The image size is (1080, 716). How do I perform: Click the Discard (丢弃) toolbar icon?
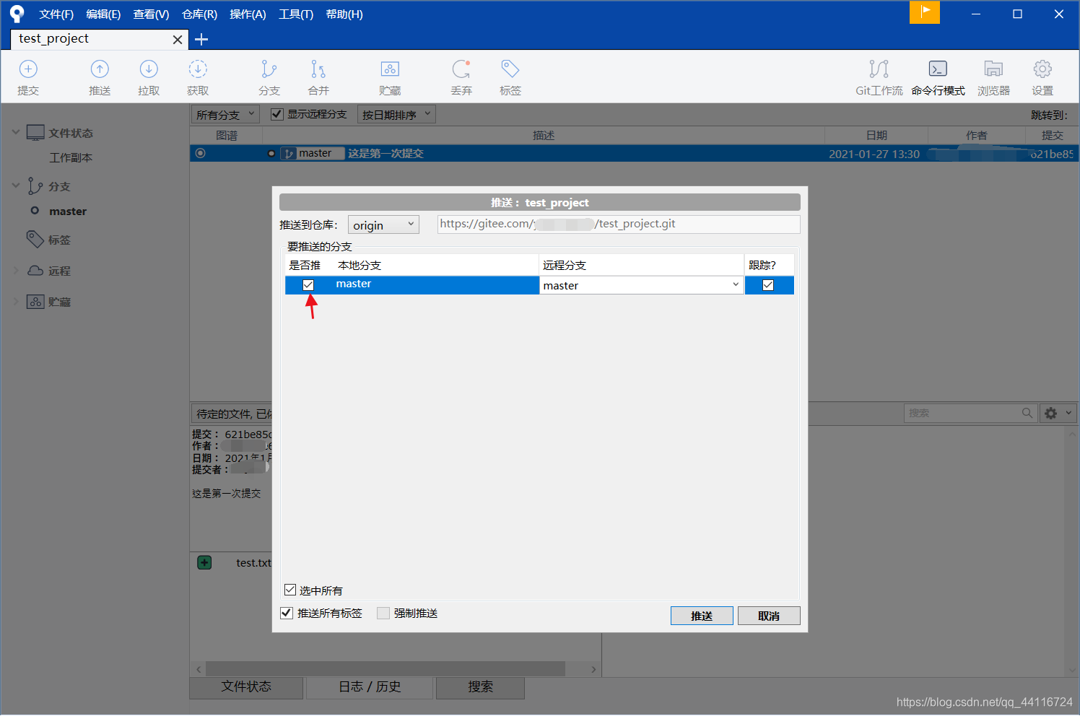tap(461, 69)
